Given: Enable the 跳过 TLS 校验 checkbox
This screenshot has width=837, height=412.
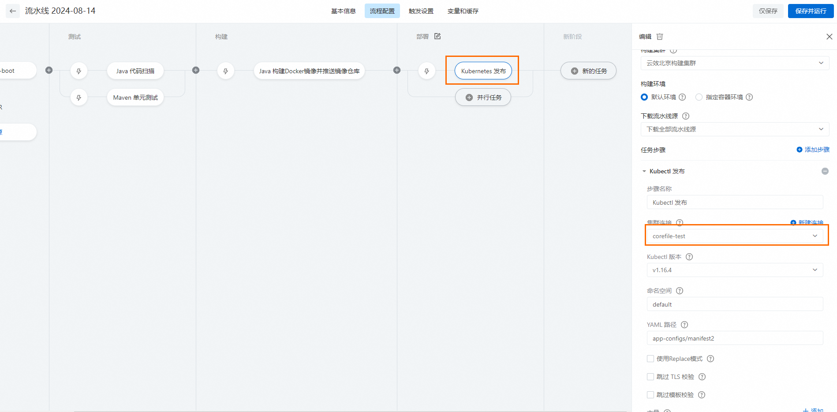Looking at the screenshot, I should tap(650, 377).
